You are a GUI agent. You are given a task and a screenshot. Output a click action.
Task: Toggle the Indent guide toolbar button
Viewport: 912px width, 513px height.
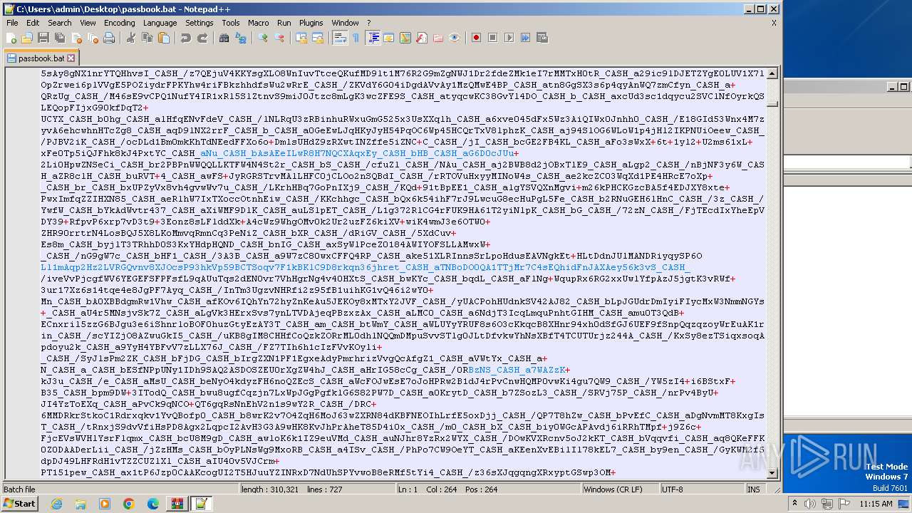(x=373, y=38)
